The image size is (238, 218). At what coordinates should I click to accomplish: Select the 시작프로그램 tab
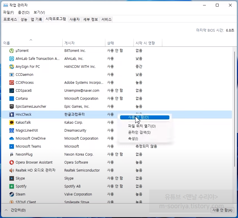coord(56,19)
